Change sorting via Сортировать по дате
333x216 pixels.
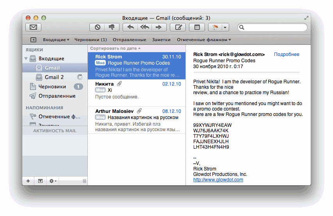coord(115,49)
